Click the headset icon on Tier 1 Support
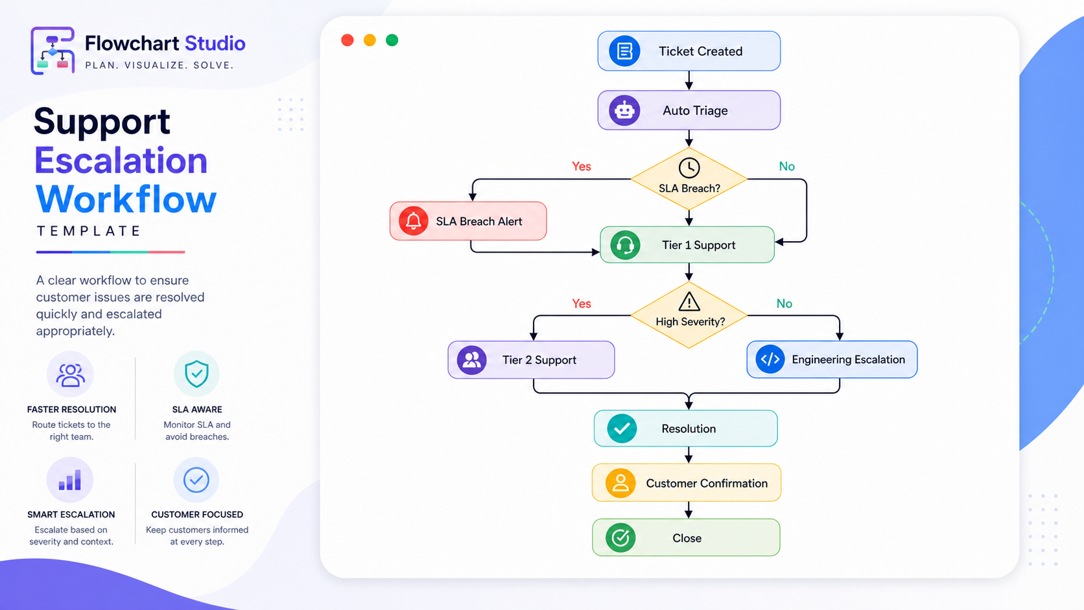1084x610 pixels. click(x=625, y=245)
